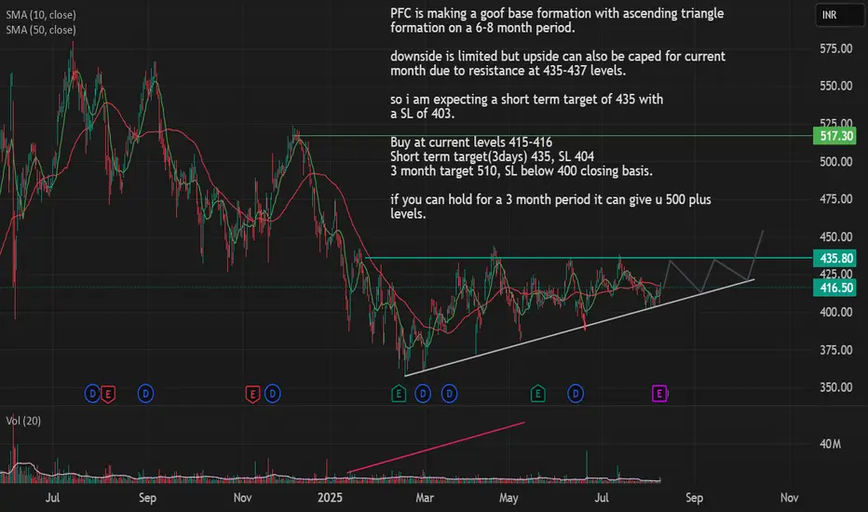Select the SMA (10, close) indicator legend
This screenshot has height=512, width=868.
click(x=41, y=15)
